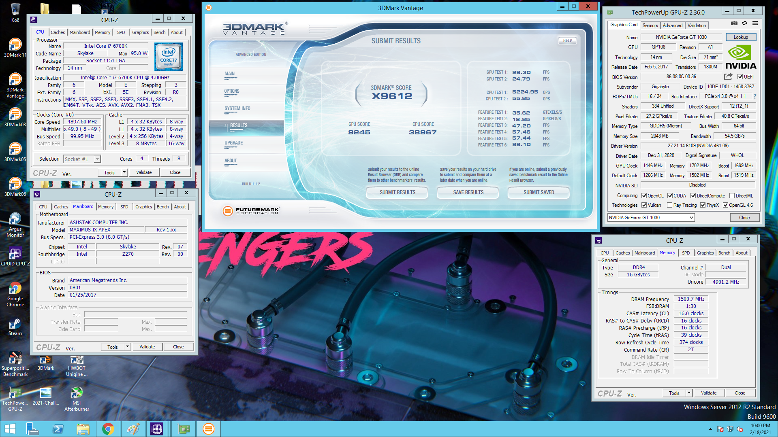Open SPD tab in Memory CPU-Z window
778x437 pixels.
686,253
